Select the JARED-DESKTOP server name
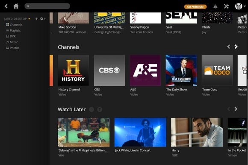Screen dimensions: 248x165 coord(15,19)
